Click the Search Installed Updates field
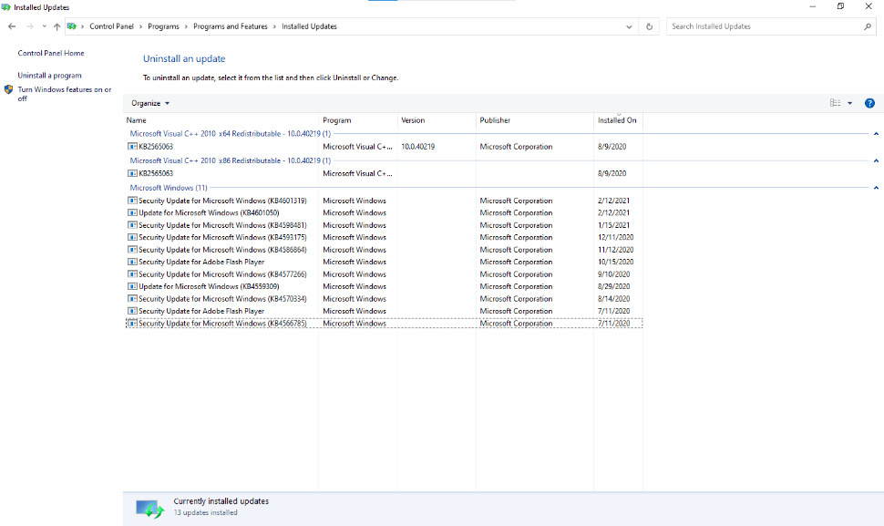Viewport: 884px width, 526px height. click(x=765, y=26)
